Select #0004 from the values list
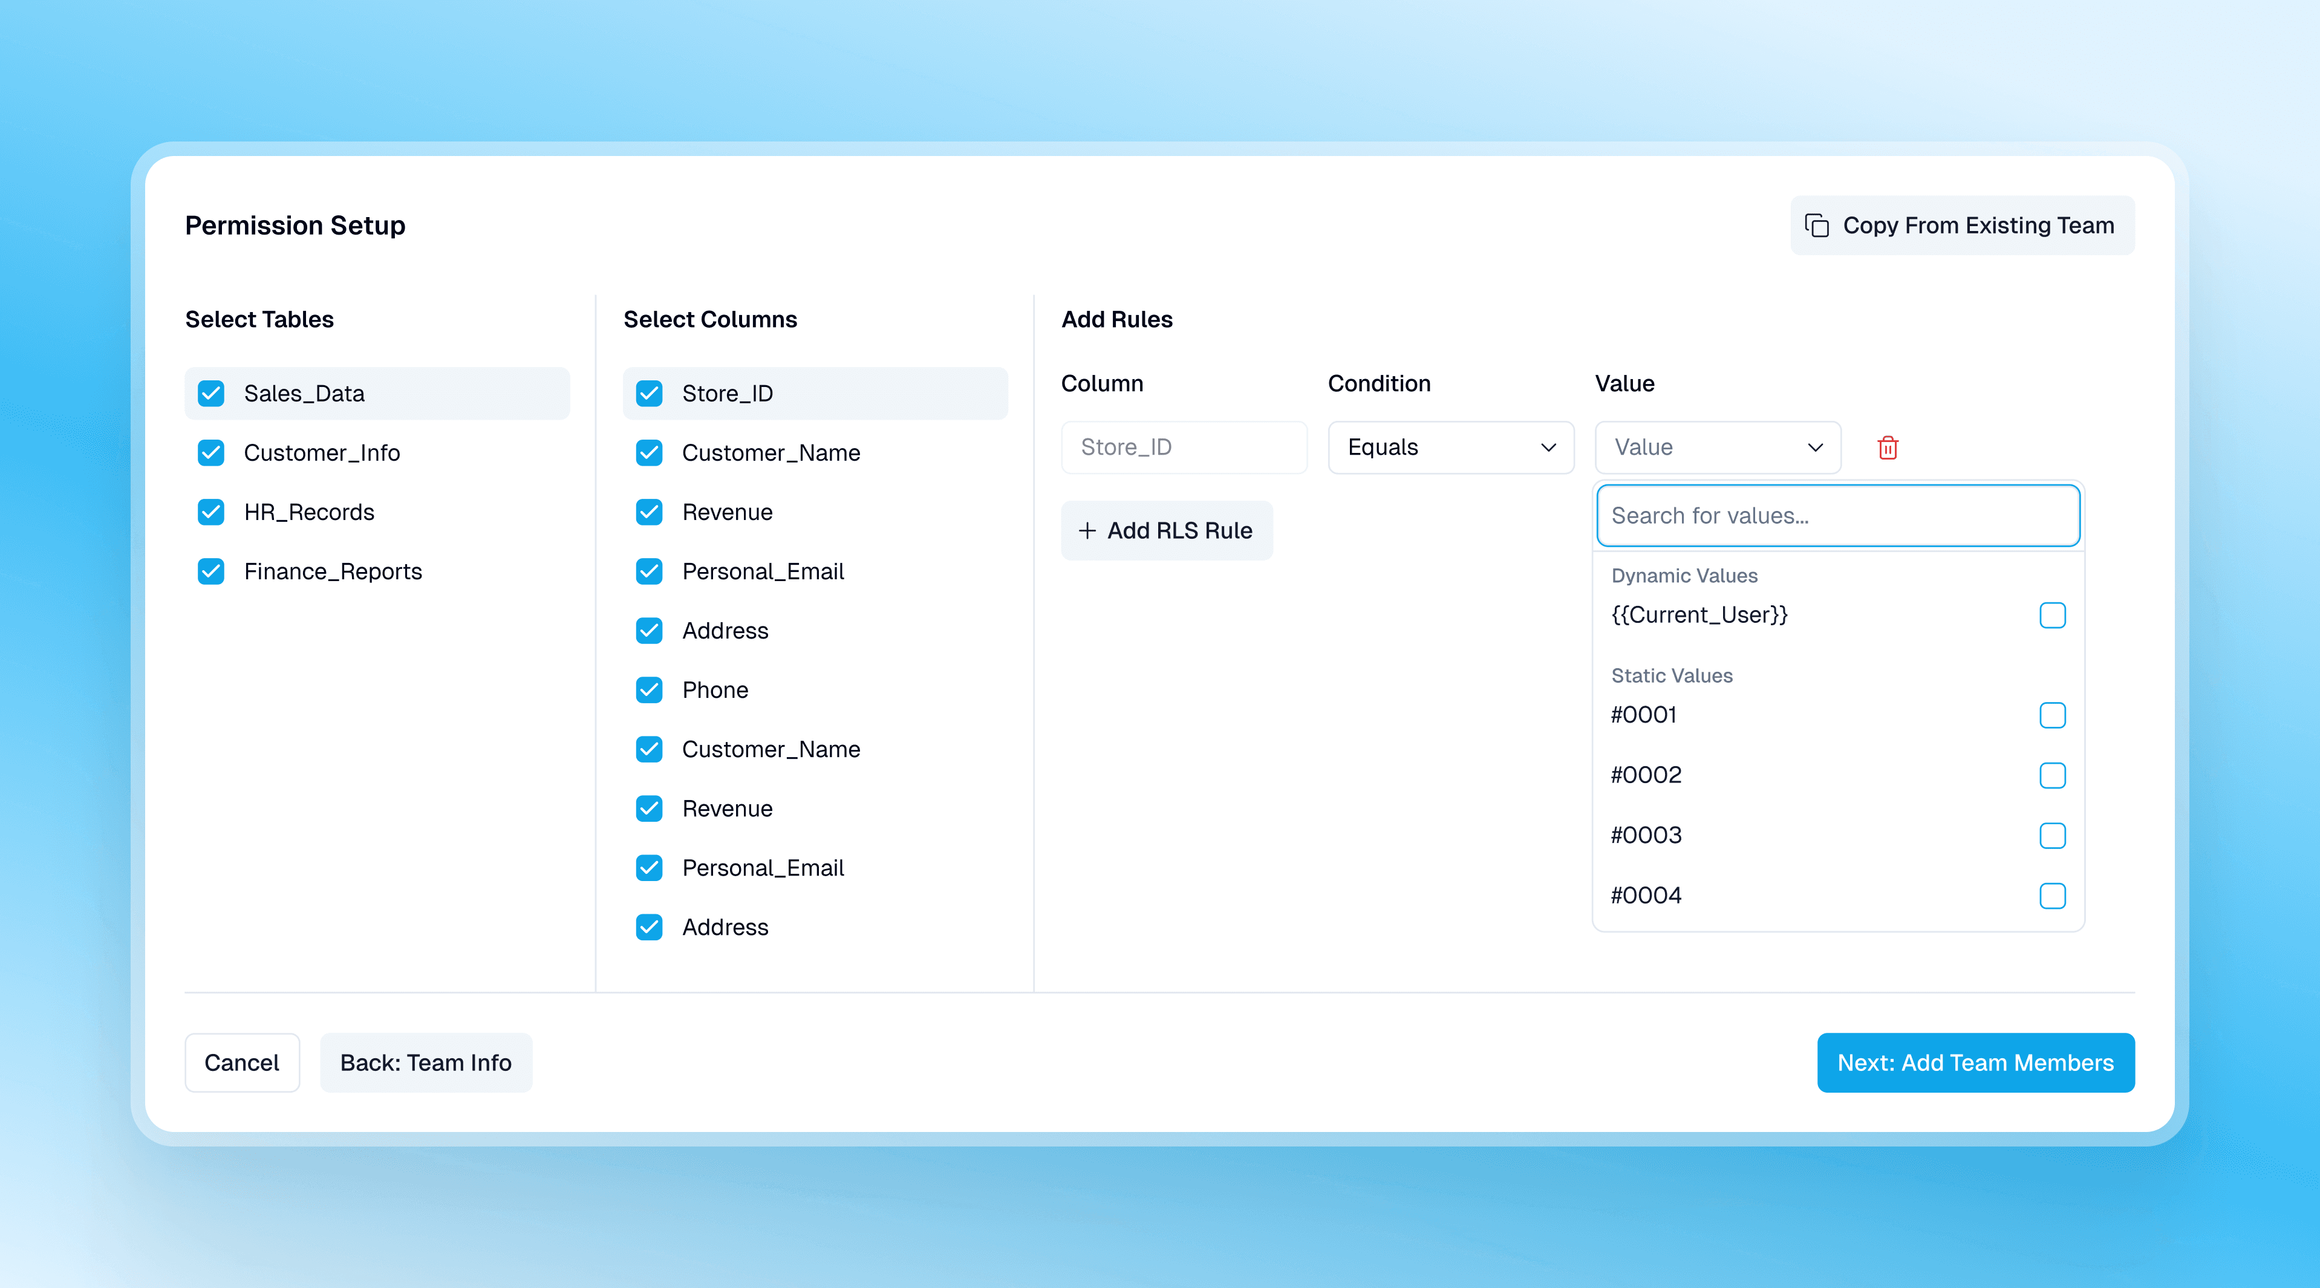Viewport: 2320px width, 1288px height. coord(2051,896)
